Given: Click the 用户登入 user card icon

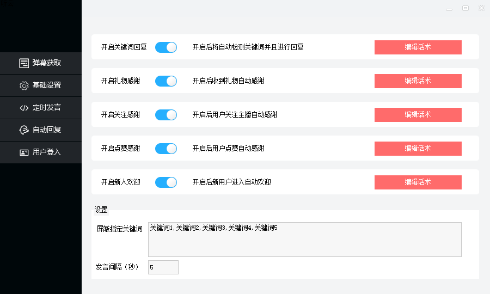Looking at the screenshot, I should (x=24, y=152).
